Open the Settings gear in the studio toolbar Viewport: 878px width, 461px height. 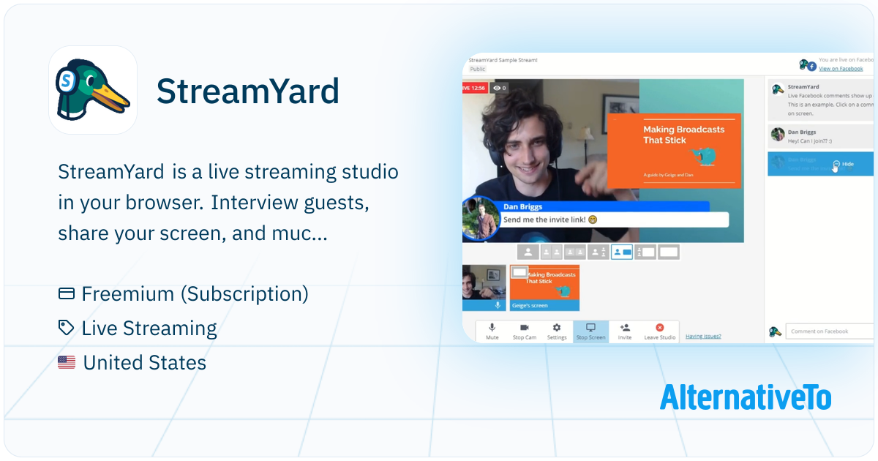point(557,331)
